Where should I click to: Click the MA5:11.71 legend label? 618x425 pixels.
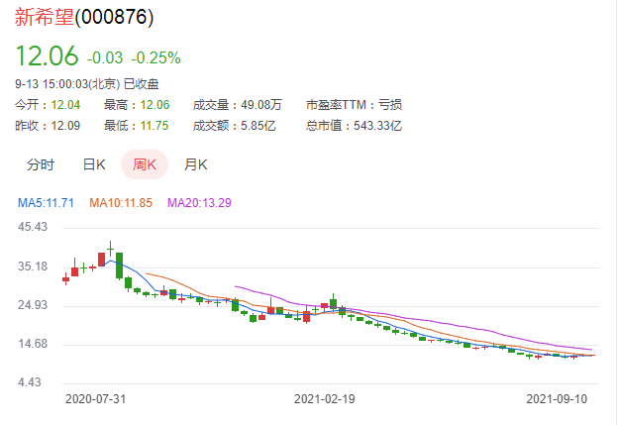coord(46,203)
